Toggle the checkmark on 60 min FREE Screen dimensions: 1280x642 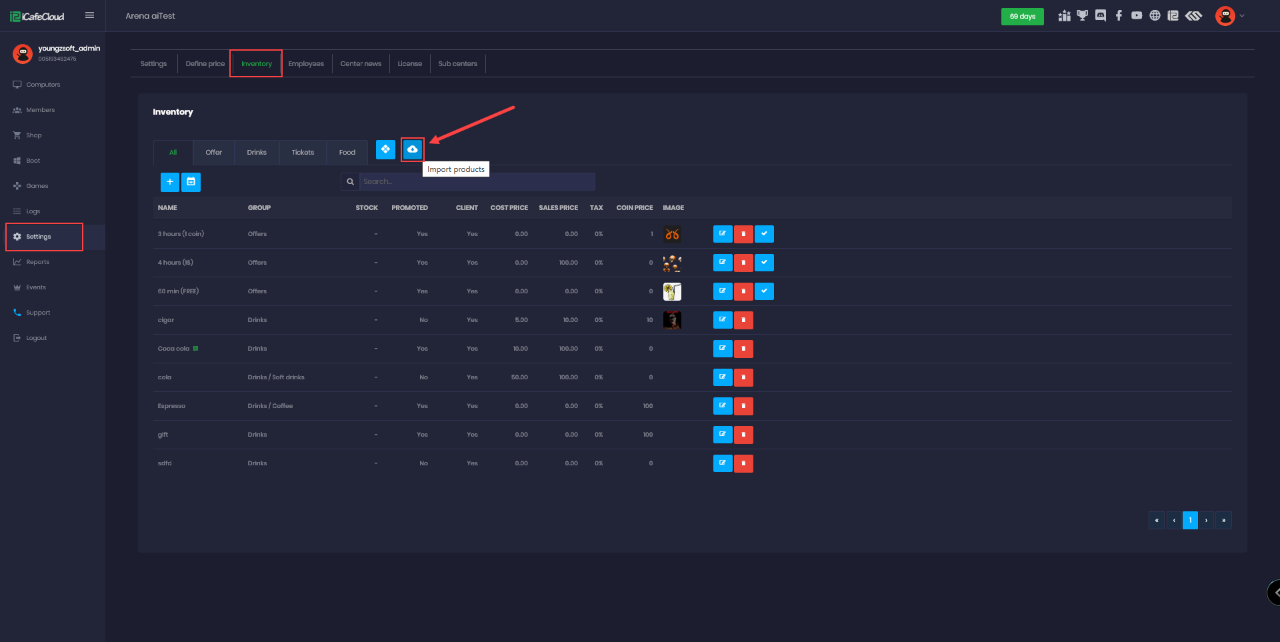point(764,291)
